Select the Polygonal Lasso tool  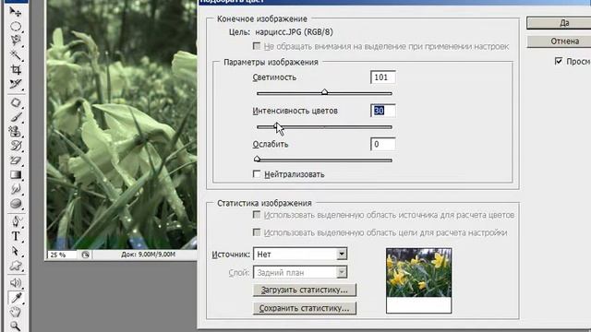click(x=16, y=41)
